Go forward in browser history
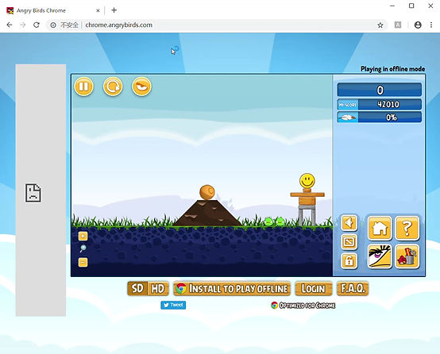This screenshot has width=440, height=354. (23, 25)
